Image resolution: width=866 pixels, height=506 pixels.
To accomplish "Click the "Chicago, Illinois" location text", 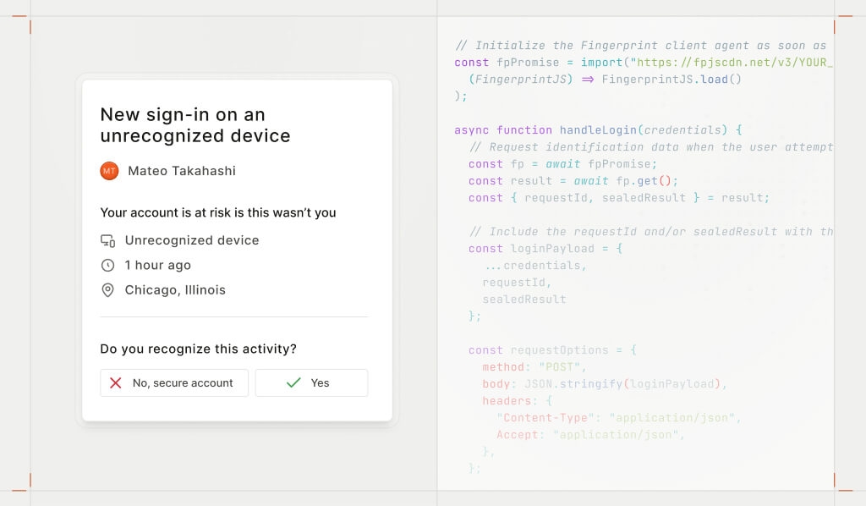I will coord(176,289).
